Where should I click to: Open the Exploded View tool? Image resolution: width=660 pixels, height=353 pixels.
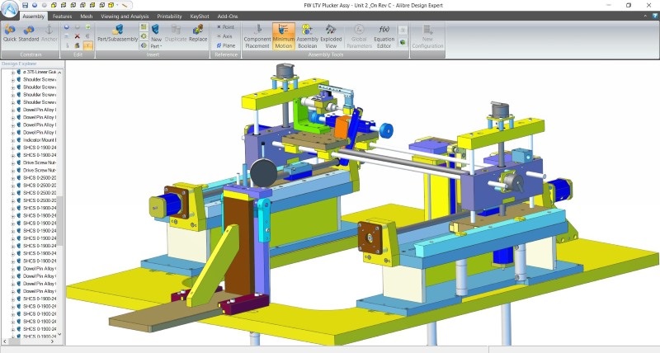point(331,35)
